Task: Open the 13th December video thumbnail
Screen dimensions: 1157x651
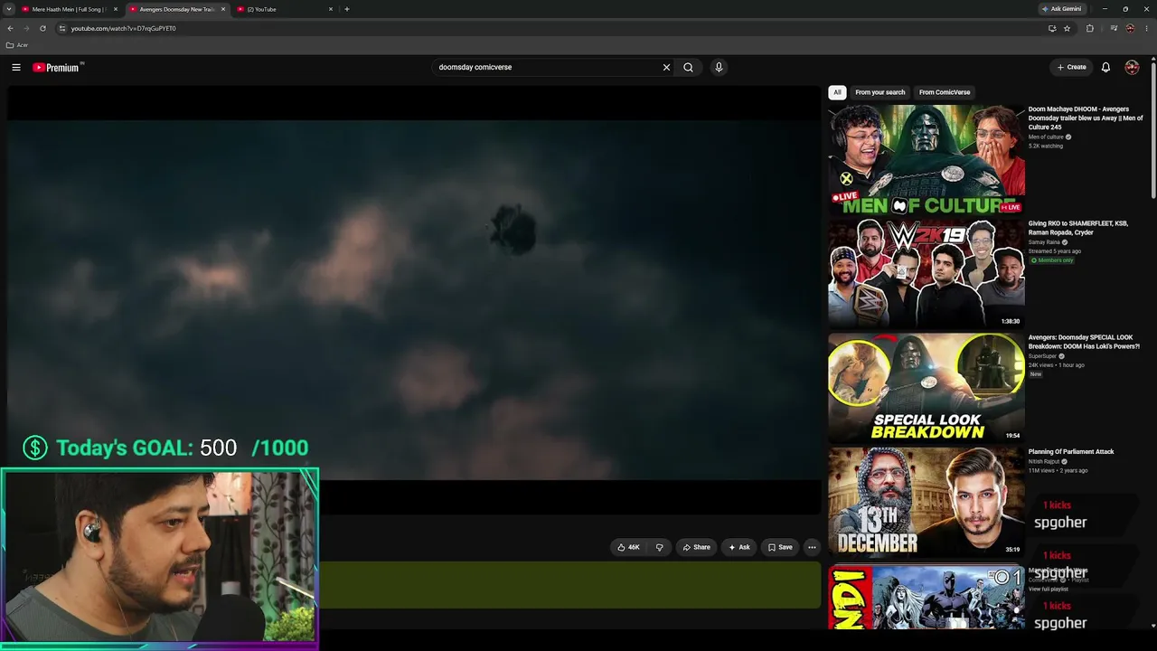Action: coord(927,502)
